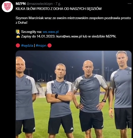The image size is (133, 138).
Task: Play the embedded referees video
Action: [x=74, y=94]
